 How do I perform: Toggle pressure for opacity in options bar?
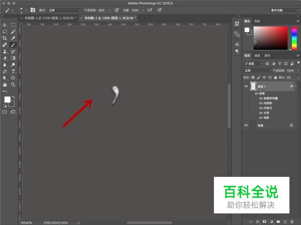click(x=117, y=10)
